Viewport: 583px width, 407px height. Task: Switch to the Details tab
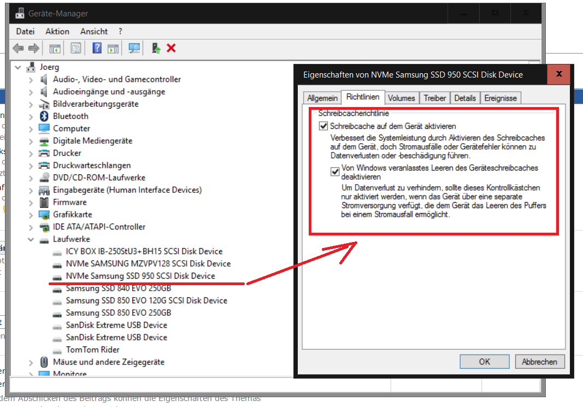[465, 98]
